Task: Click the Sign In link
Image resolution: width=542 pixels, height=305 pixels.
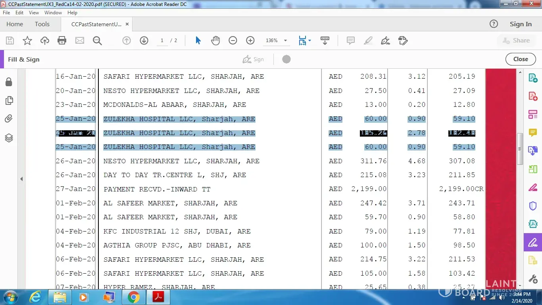Action: 521,24
